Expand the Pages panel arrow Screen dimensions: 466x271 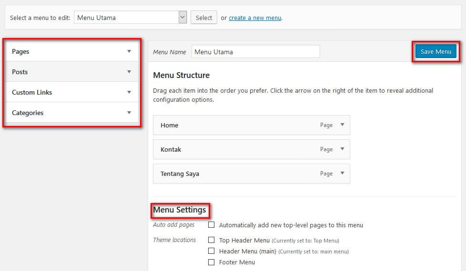pos(129,51)
